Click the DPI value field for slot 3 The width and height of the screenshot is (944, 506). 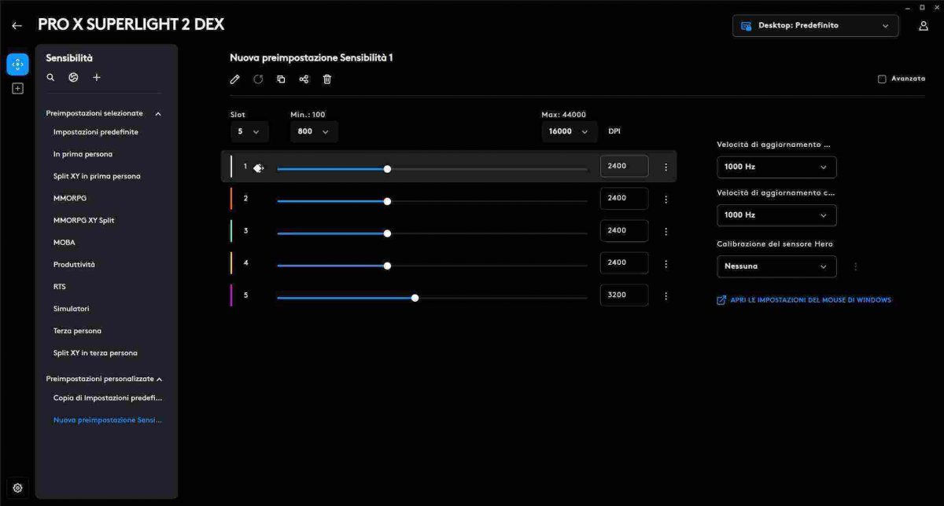(624, 231)
